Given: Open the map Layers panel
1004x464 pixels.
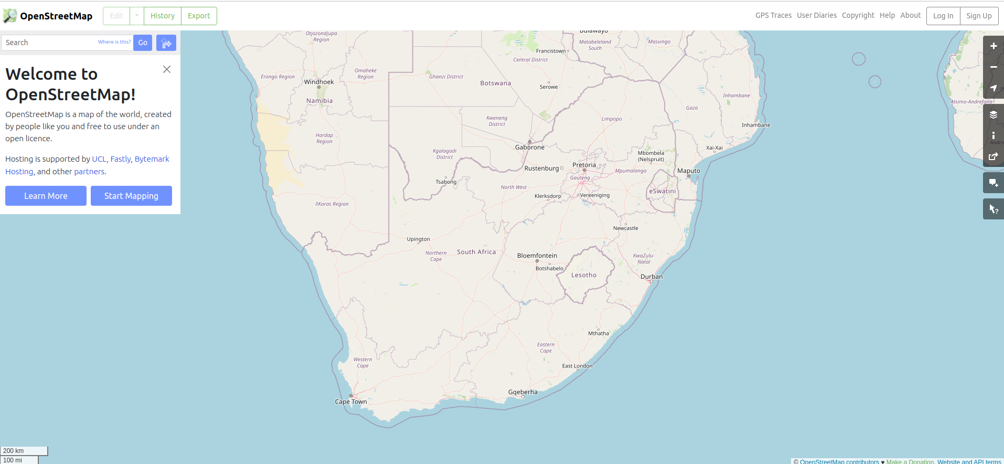Looking at the screenshot, I should [993, 114].
